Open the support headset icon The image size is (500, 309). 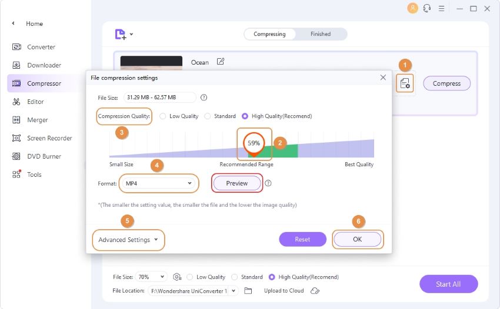coord(426,8)
